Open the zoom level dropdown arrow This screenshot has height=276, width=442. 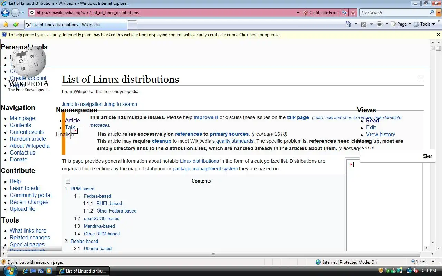click(x=433, y=262)
